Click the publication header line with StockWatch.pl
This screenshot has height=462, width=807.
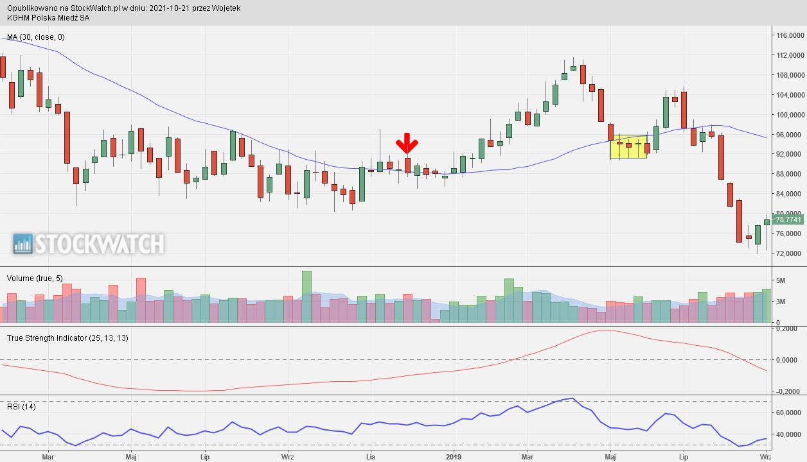(x=124, y=8)
